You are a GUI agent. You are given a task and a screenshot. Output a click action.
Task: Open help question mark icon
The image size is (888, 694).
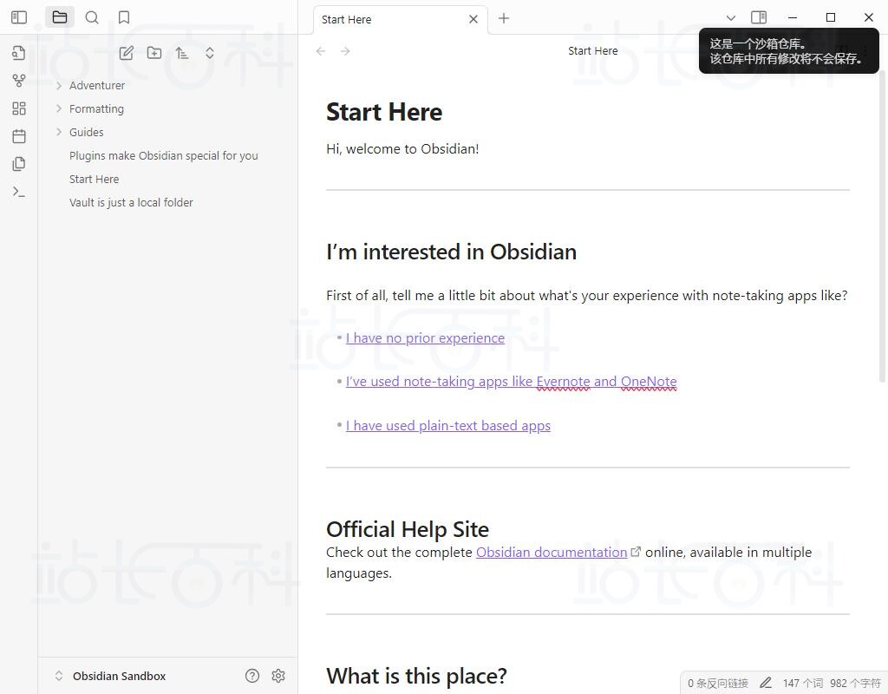(x=252, y=676)
